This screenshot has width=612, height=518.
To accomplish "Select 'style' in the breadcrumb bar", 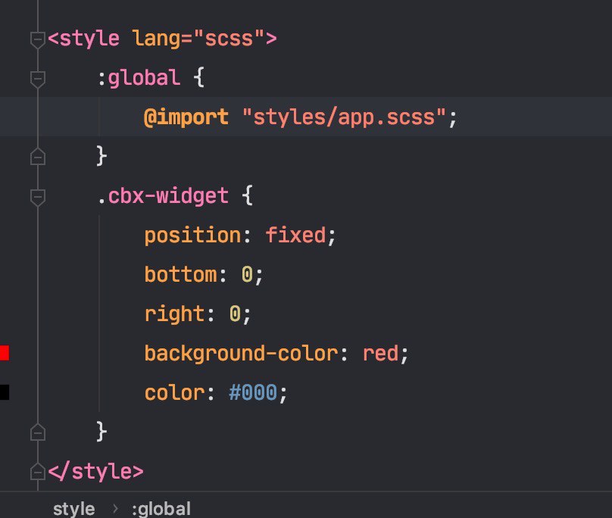I will coord(73,509).
